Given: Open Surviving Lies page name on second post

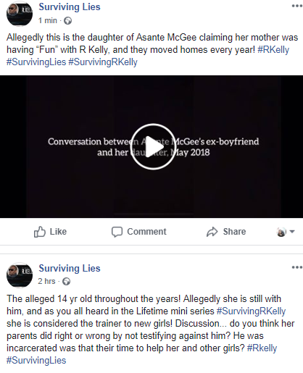Looking at the screenshot, I should 70,268.
